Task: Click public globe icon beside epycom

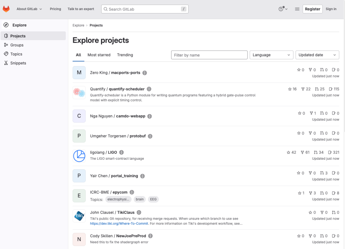Action: click(132, 192)
